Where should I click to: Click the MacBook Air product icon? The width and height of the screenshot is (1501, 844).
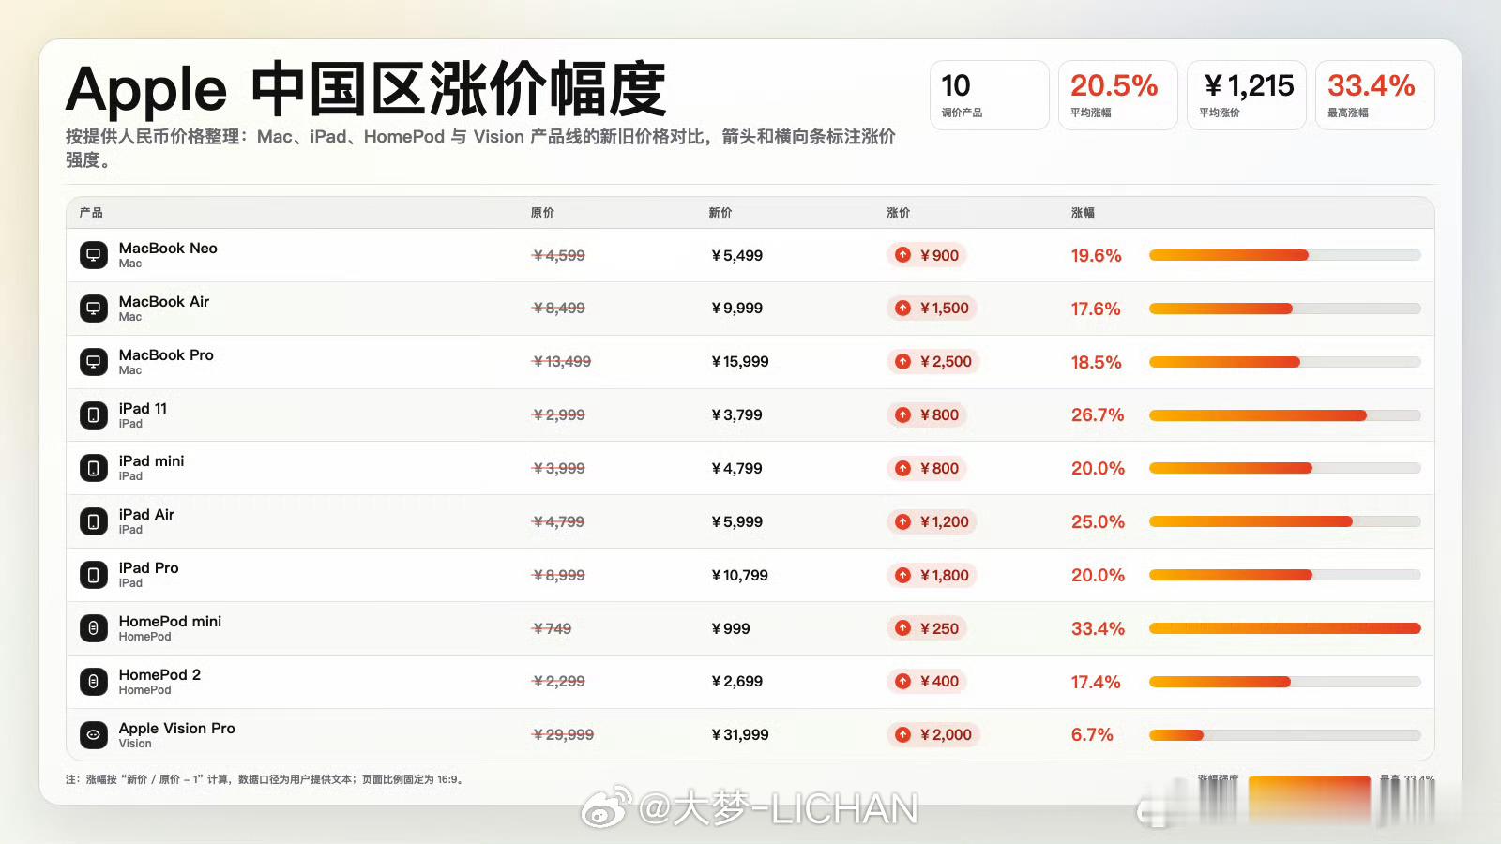[94, 309]
